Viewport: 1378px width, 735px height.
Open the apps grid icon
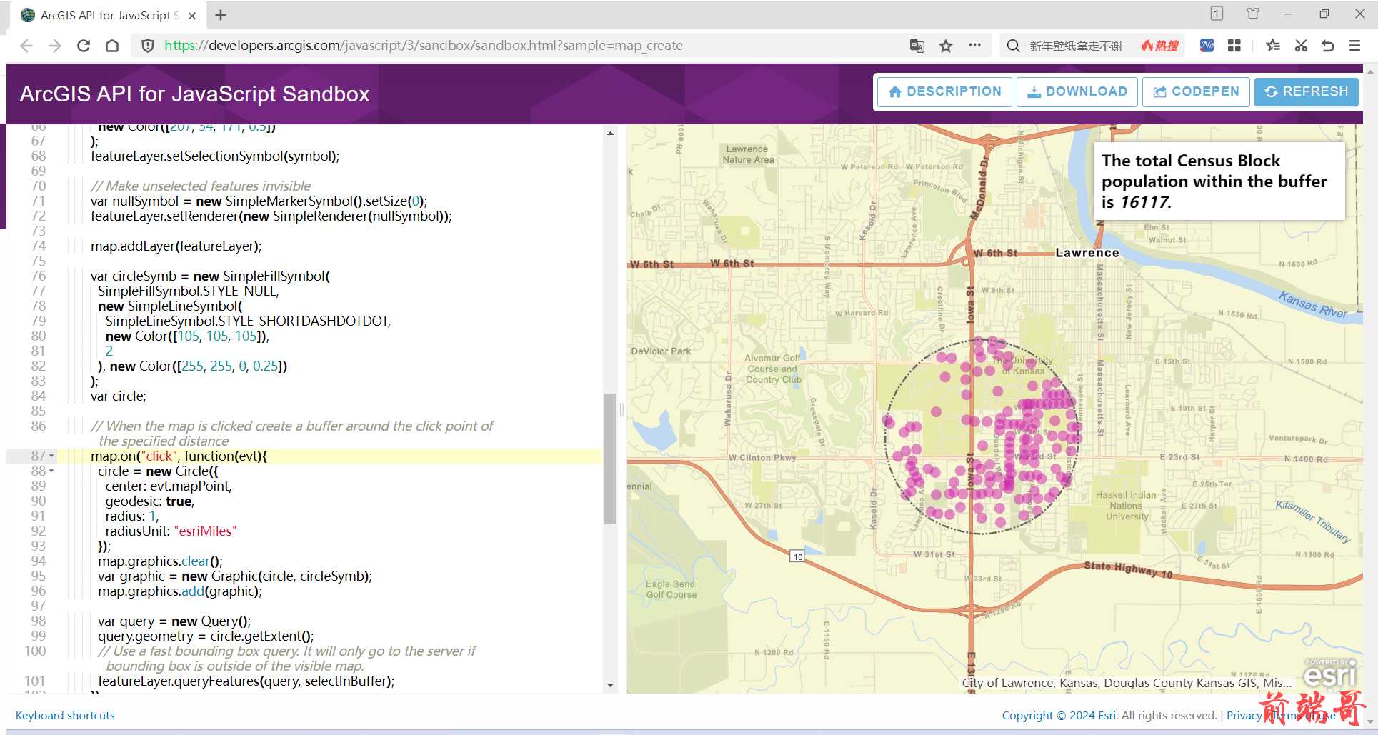click(1234, 46)
